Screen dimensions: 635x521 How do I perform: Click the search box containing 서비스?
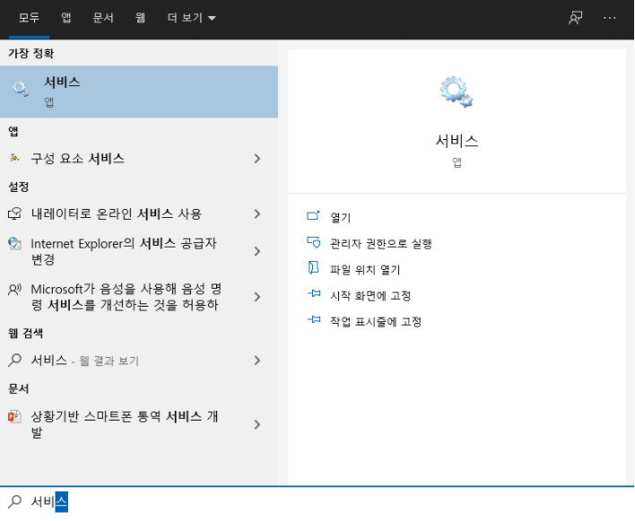[x=317, y=502]
